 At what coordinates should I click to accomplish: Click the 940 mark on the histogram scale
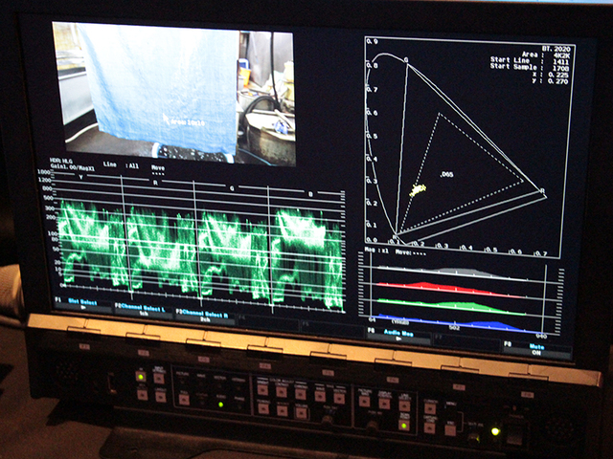[541, 336]
